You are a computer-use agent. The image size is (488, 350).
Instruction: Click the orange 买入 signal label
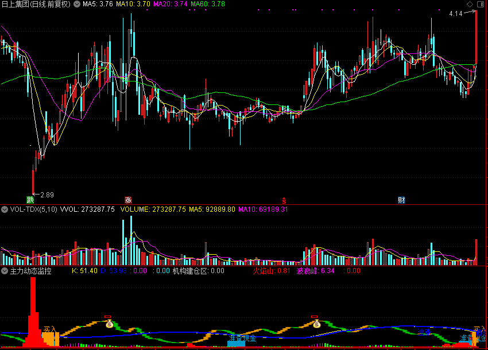pyautogui.click(x=50, y=330)
